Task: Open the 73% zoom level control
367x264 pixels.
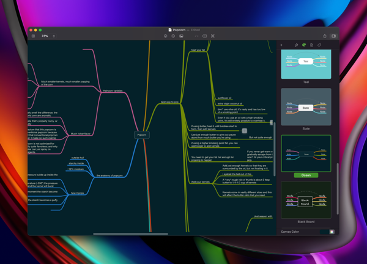Action: pos(45,36)
